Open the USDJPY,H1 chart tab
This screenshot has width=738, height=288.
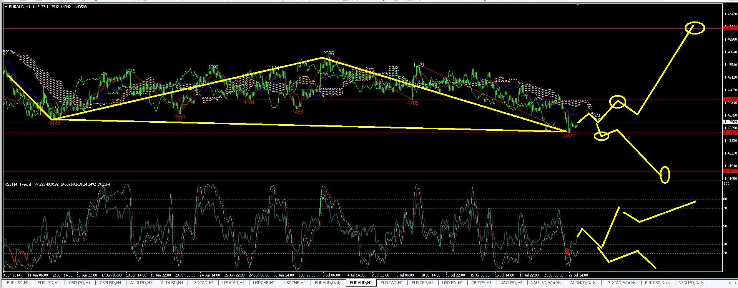[x=452, y=283]
